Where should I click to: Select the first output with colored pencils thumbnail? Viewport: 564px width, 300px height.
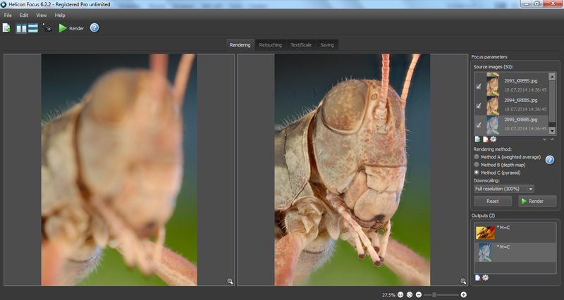point(485,233)
